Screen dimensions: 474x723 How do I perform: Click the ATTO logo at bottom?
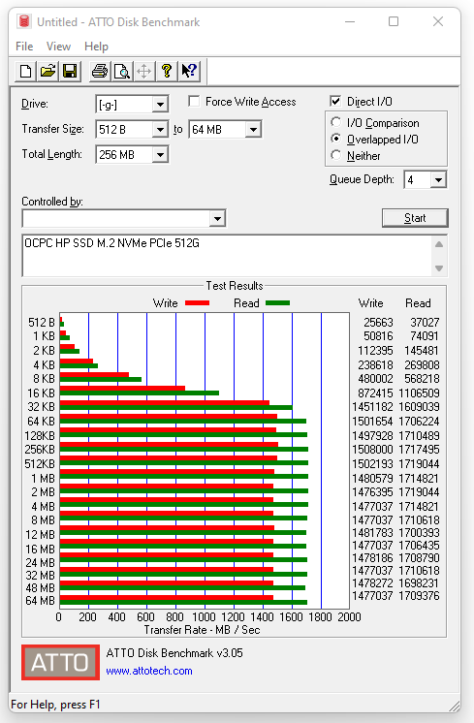click(x=60, y=662)
